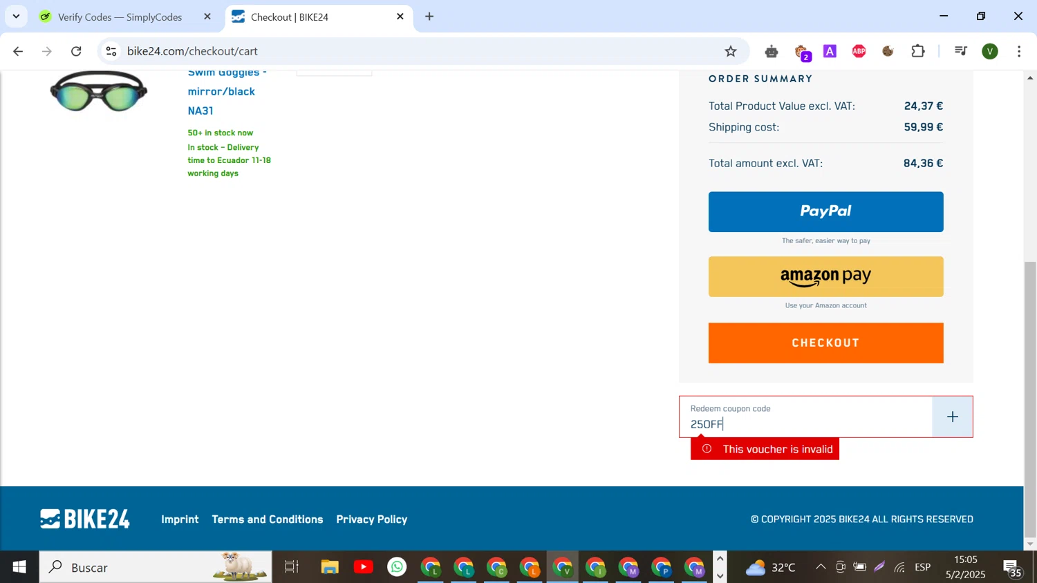
Task: Click the browser forward arrow
Action: [x=47, y=51]
